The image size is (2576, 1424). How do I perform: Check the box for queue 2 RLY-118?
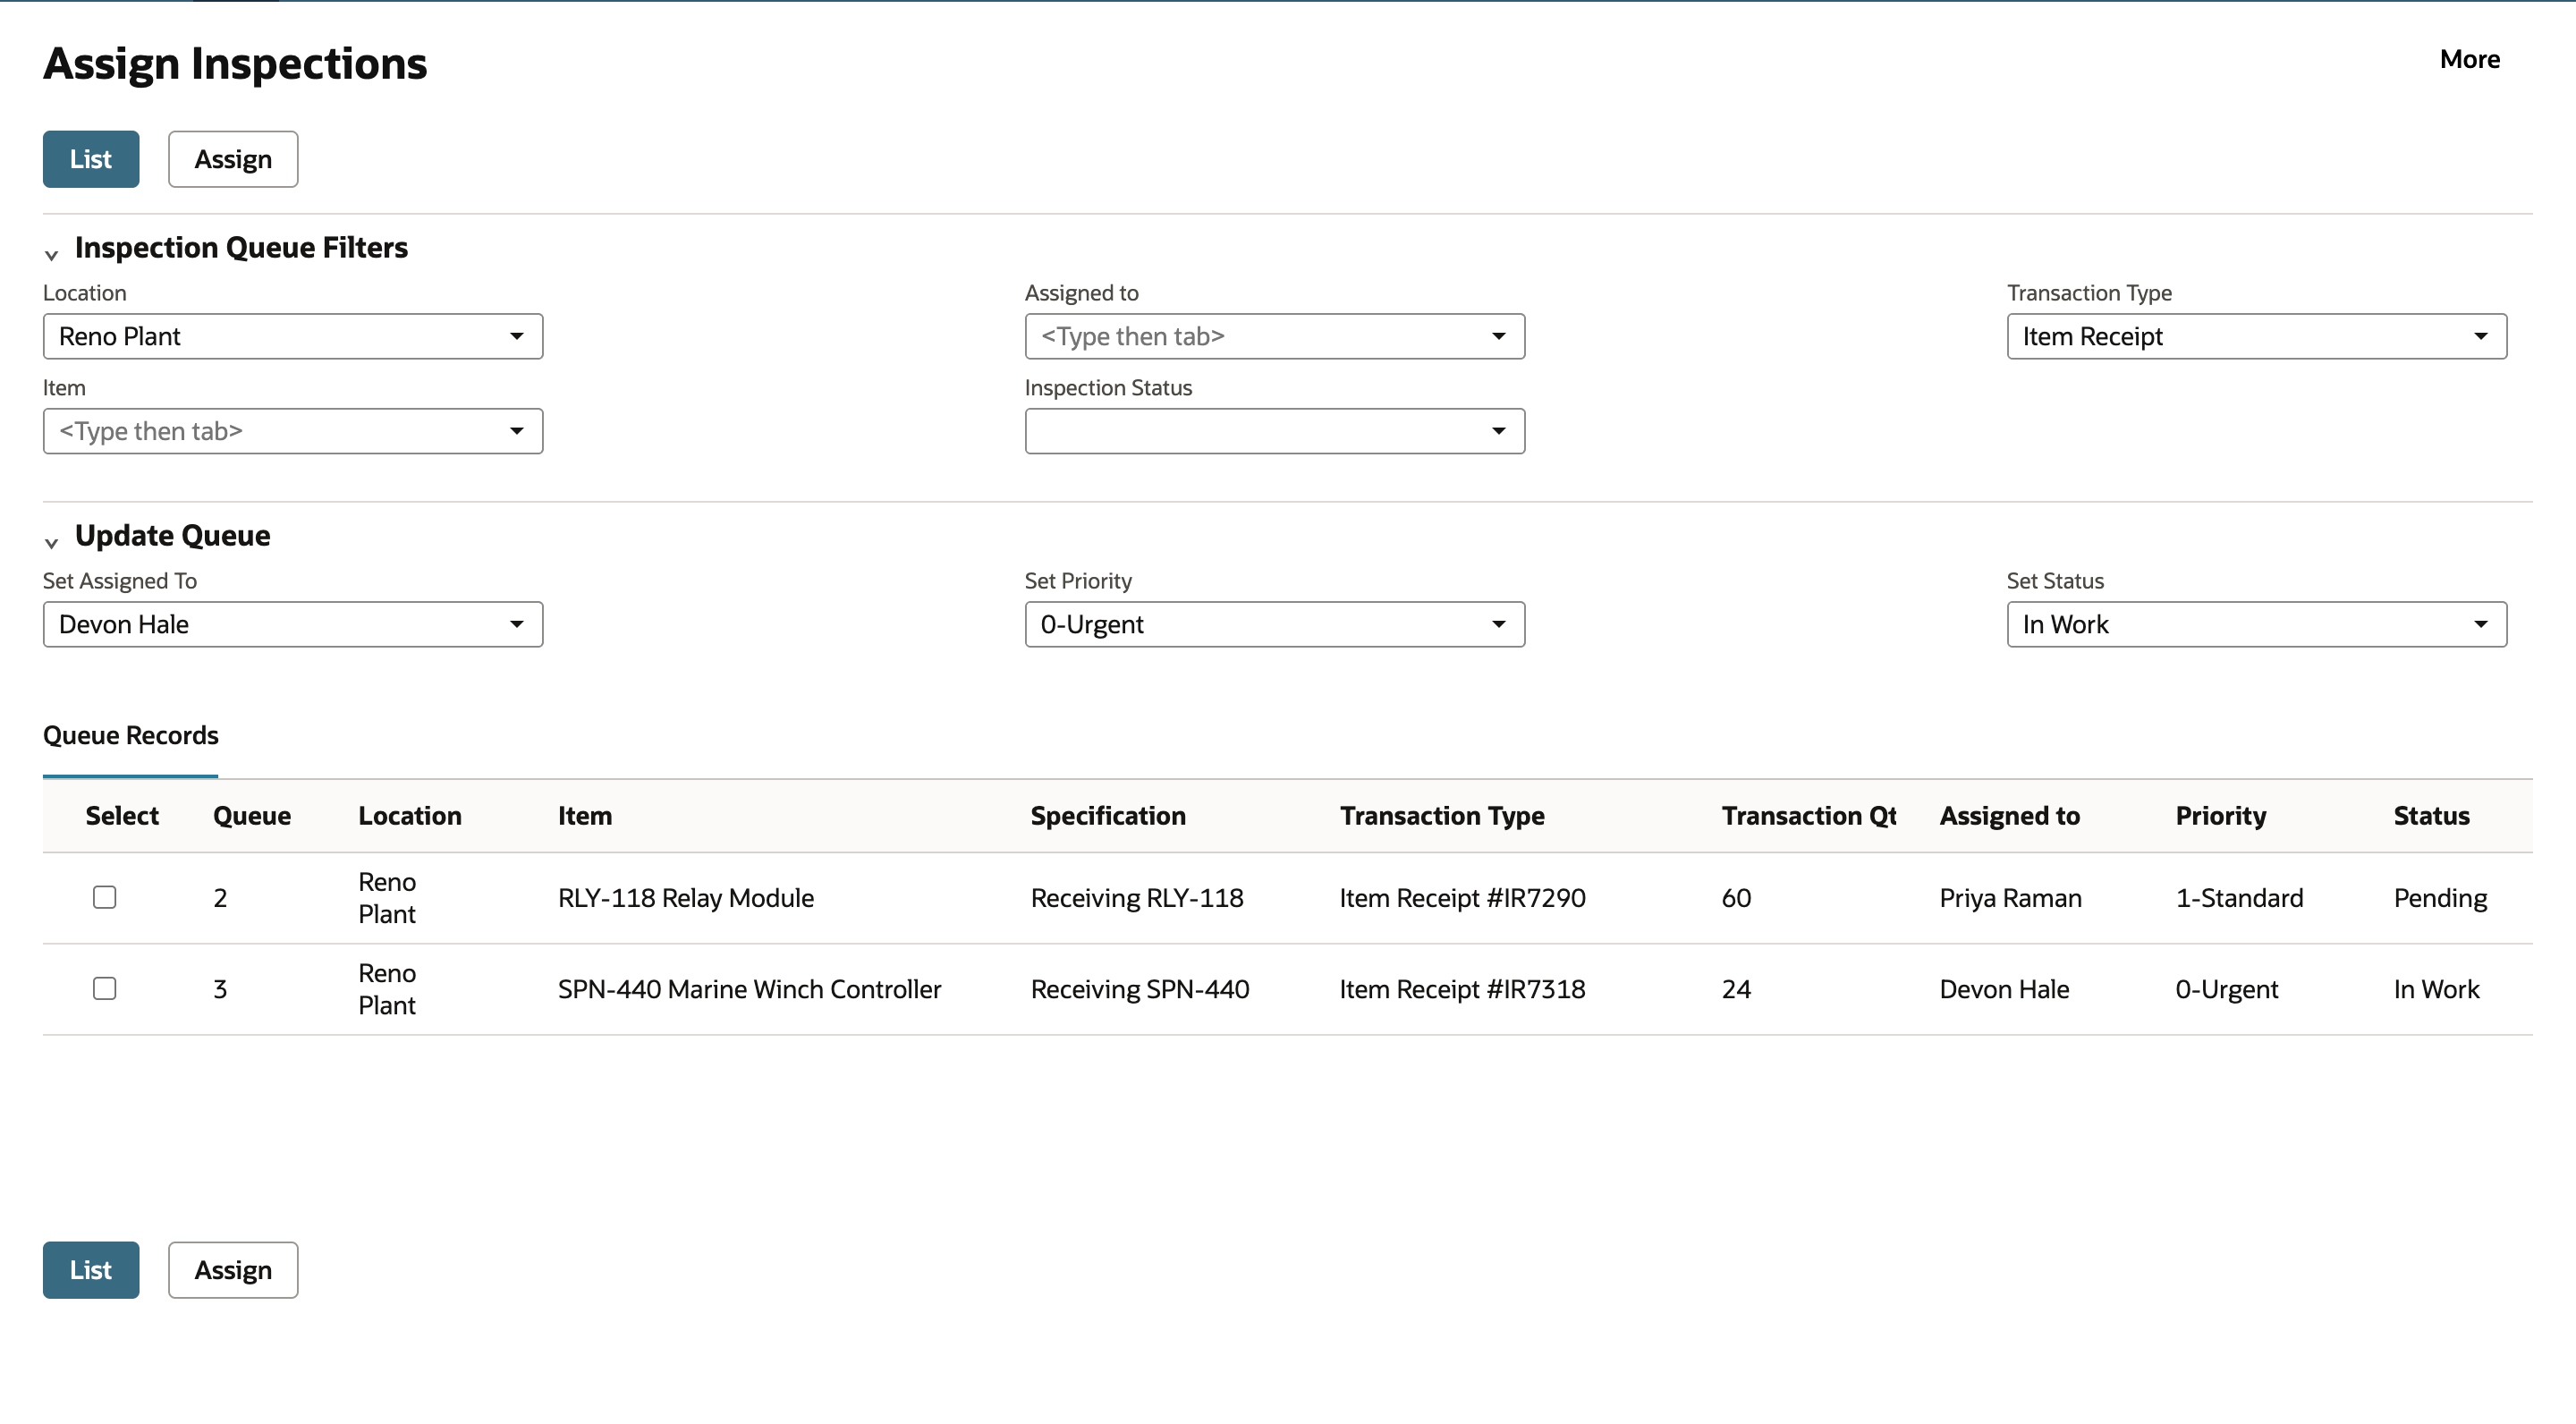pyautogui.click(x=105, y=897)
